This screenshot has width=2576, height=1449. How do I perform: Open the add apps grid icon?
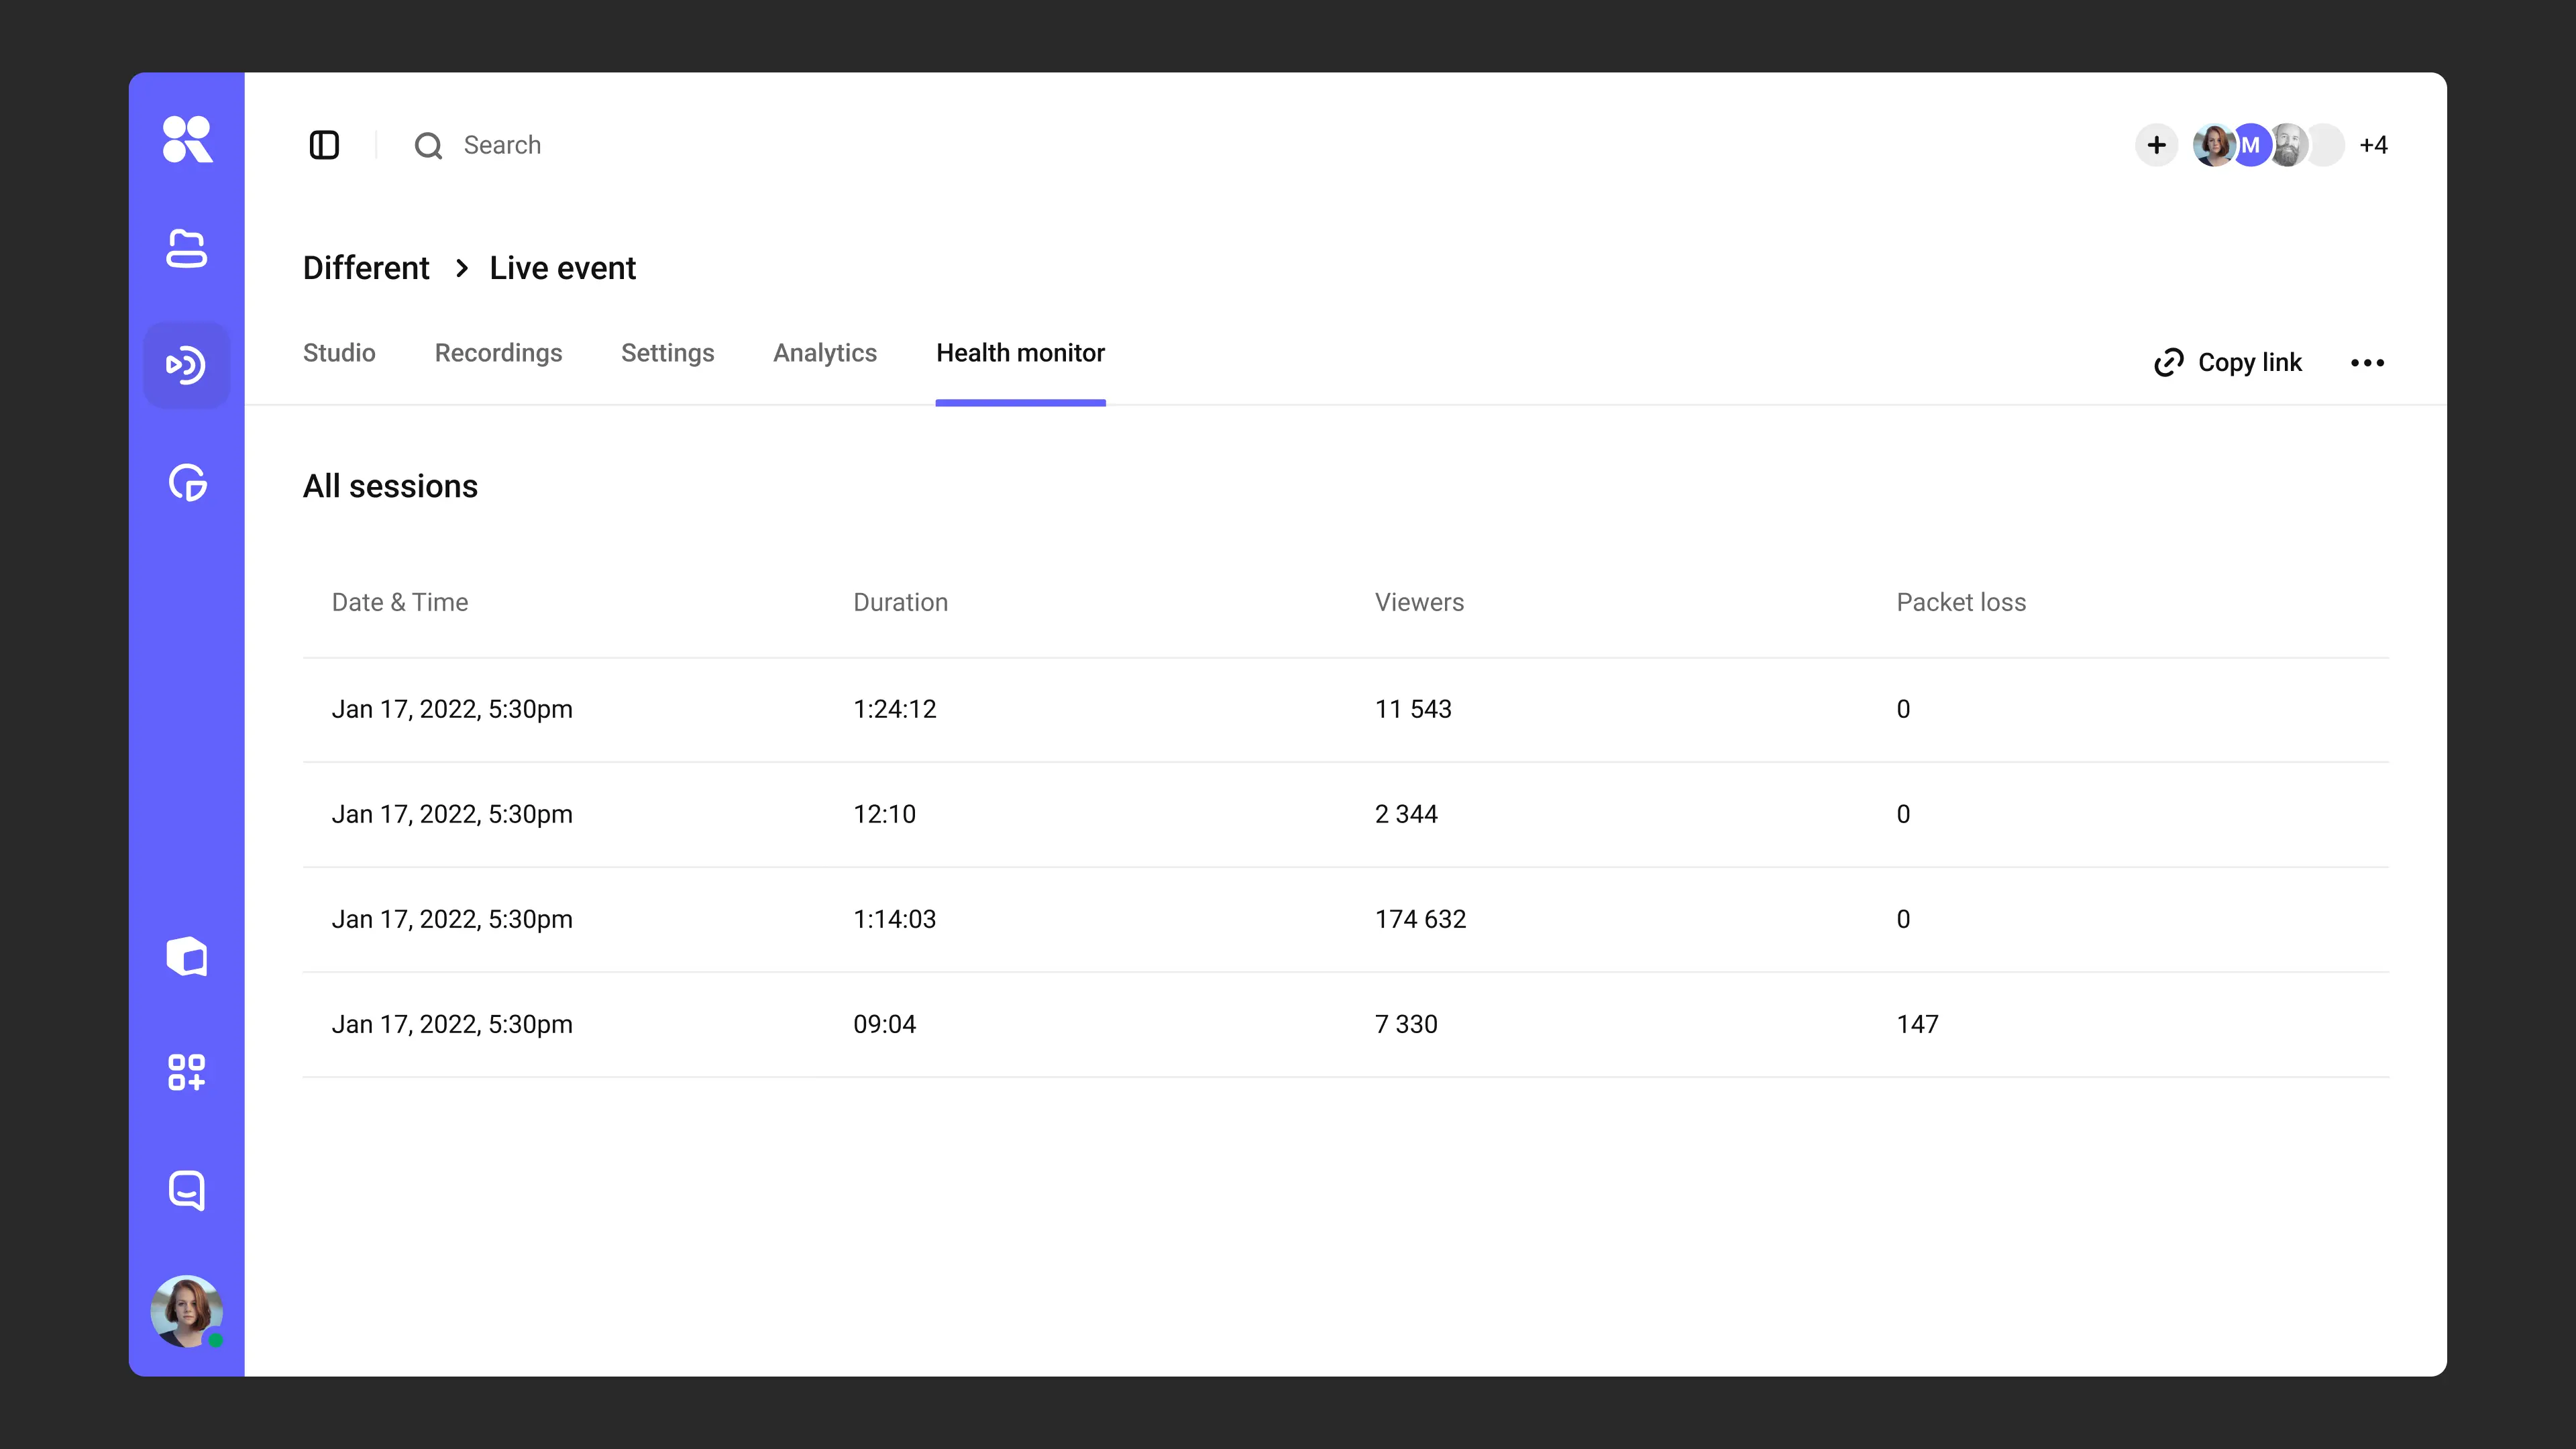pos(187,1072)
